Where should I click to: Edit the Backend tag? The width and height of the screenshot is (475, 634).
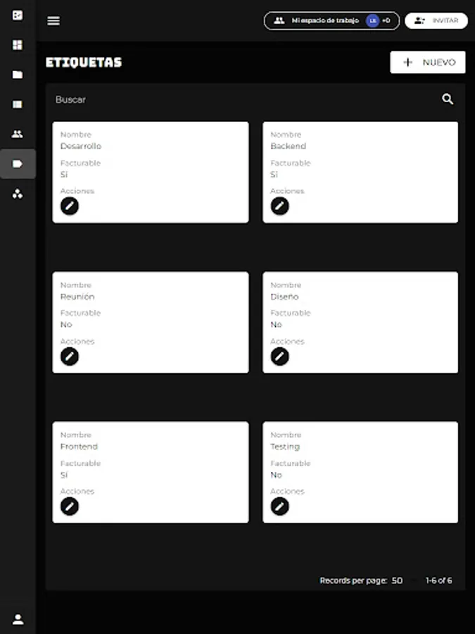pyautogui.click(x=279, y=206)
